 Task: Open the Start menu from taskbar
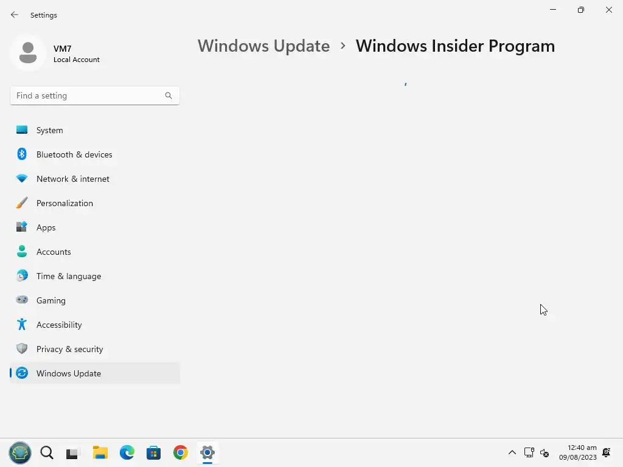[20, 452]
